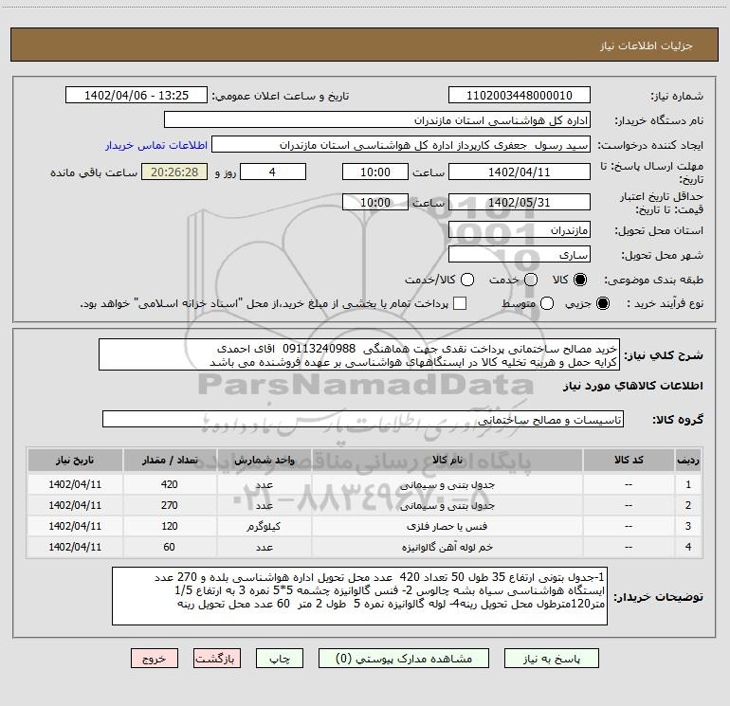Click the response deadline time 10:00 field
The height and width of the screenshot is (706, 730).
375,172
